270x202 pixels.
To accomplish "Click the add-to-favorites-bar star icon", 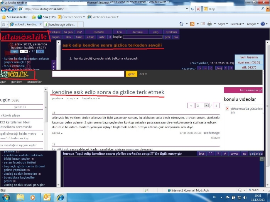I will pos(34,17).
